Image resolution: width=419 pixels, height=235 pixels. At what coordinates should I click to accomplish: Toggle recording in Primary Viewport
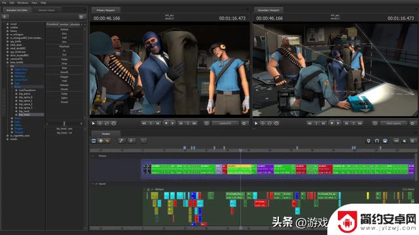pos(166,123)
